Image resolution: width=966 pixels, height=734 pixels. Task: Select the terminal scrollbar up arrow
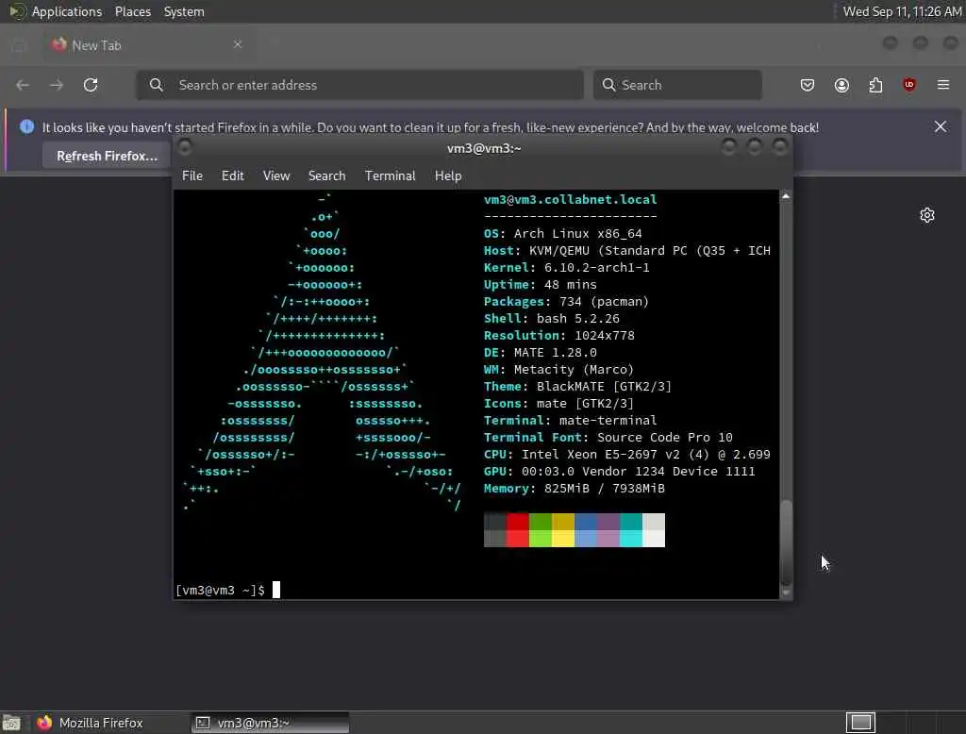pos(786,196)
